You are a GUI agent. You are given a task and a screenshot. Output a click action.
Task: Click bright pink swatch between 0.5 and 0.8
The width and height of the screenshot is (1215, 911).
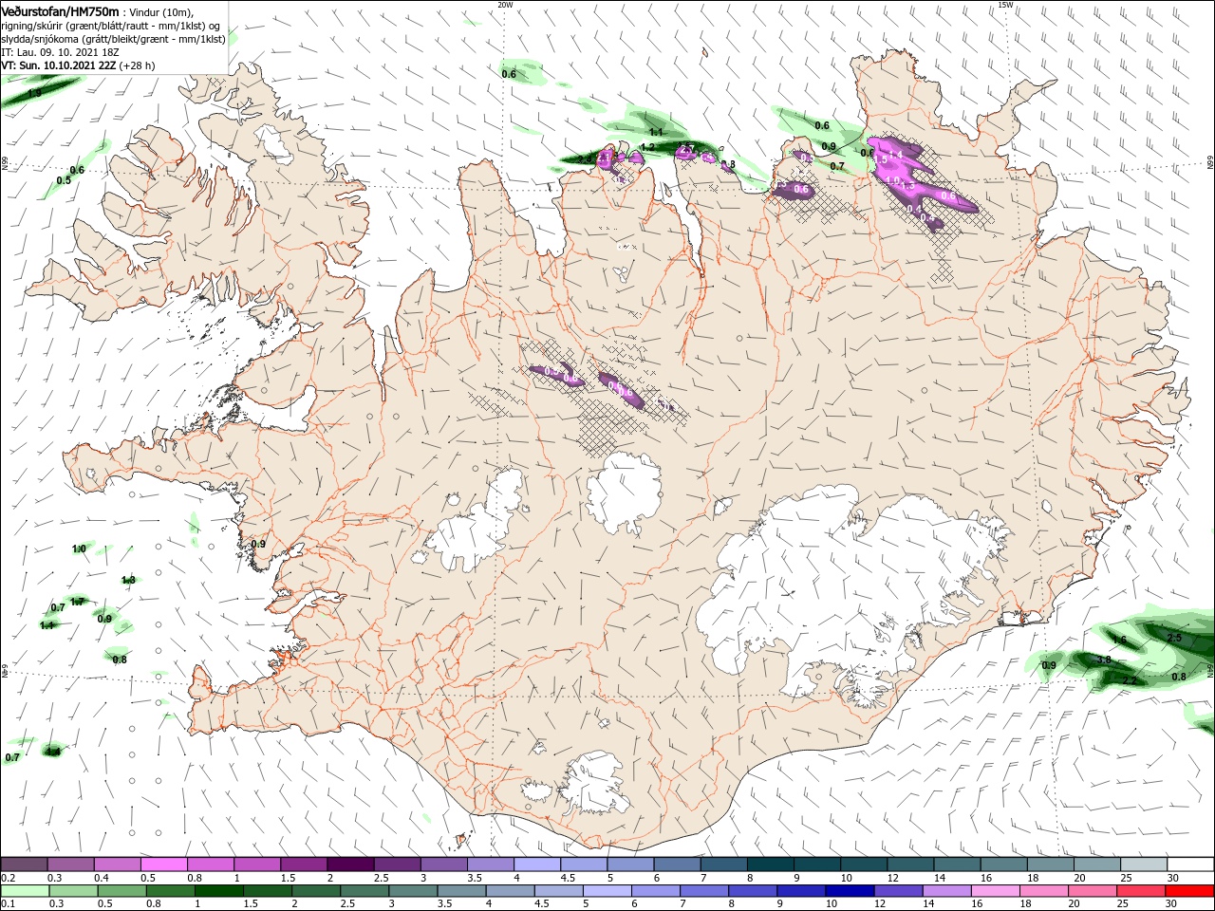[163, 865]
